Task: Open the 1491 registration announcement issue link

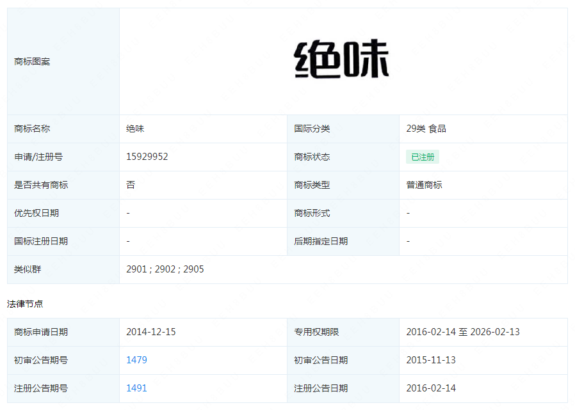Action: coord(136,388)
